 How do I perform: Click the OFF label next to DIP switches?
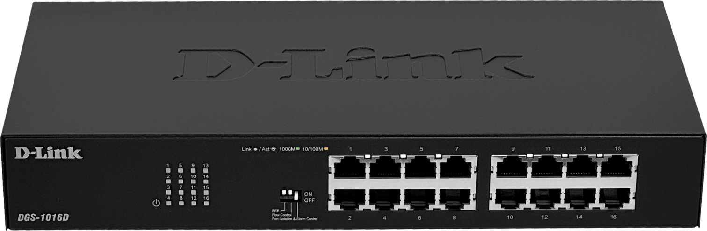coord(309,200)
